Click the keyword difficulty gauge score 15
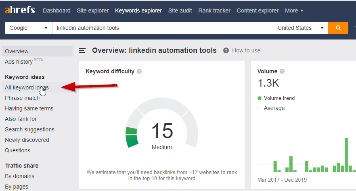Image resolution: width=356 pixels, height=191 pixels. click(162, 131)
